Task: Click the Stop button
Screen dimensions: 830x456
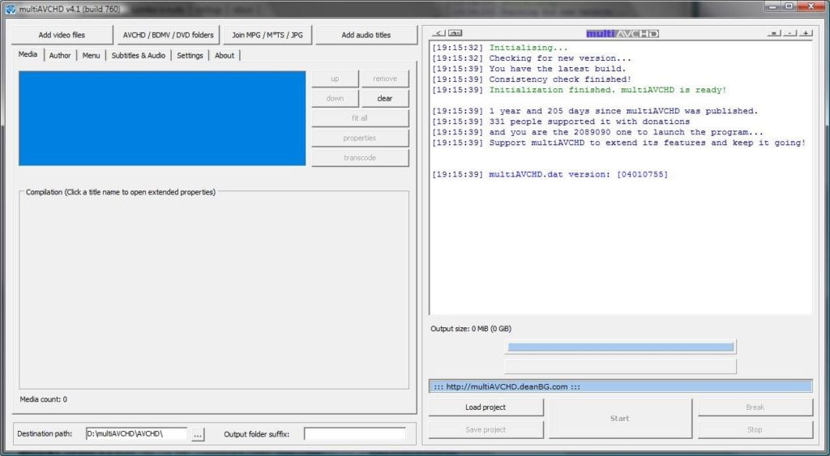Action: (x=755, y=429)
